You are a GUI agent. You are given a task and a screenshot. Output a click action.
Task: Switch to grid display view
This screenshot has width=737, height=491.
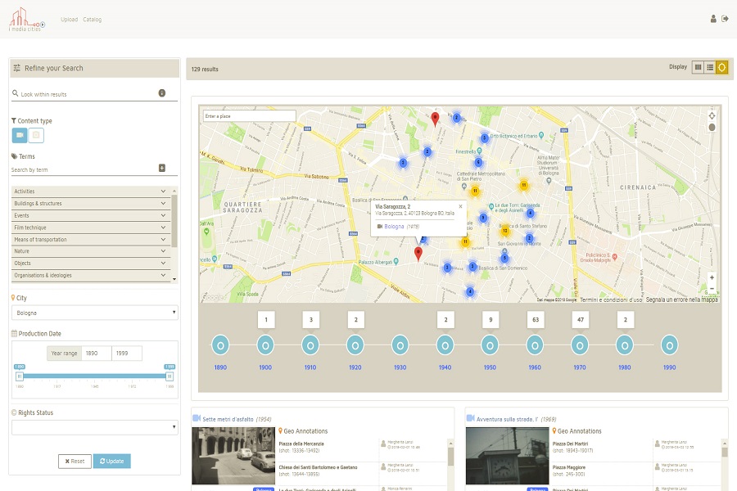pos(698,67)
